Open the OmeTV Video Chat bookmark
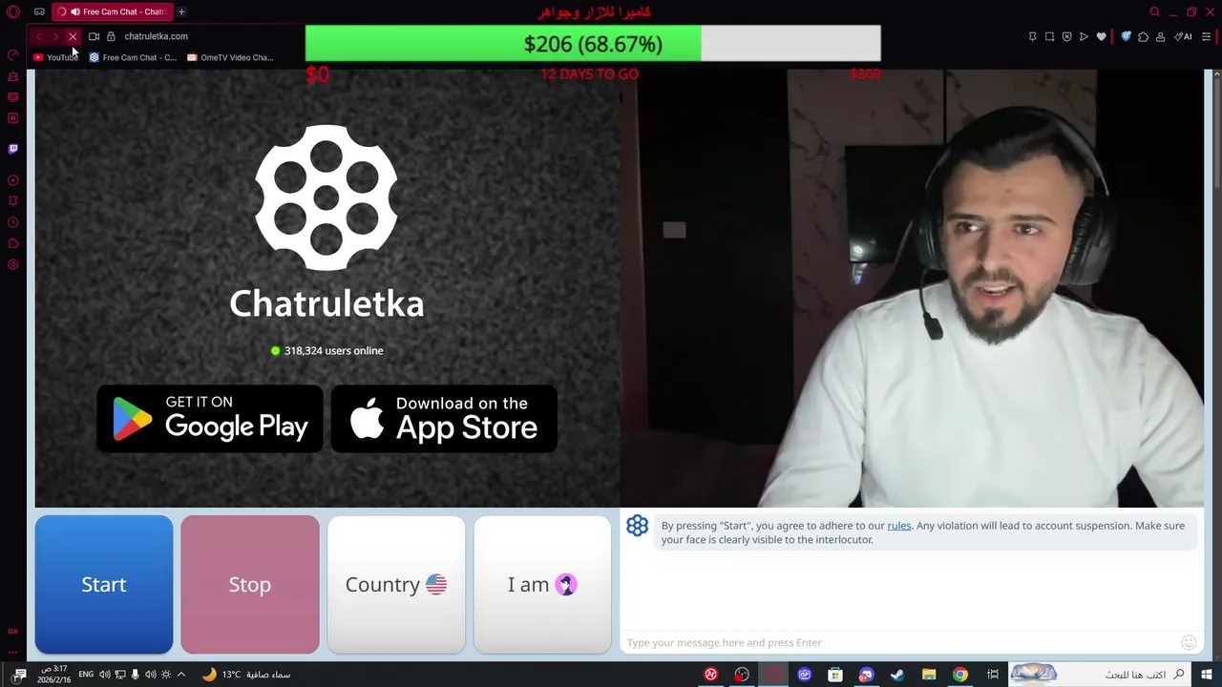This screenshot has height=687, width=1222. point(230,57)
